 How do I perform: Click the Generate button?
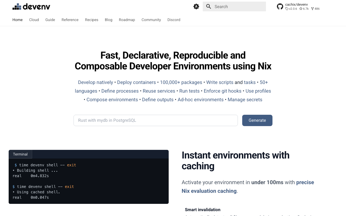[257, 120]
